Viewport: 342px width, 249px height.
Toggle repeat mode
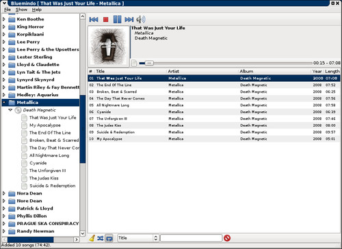(x=109, y=238)
